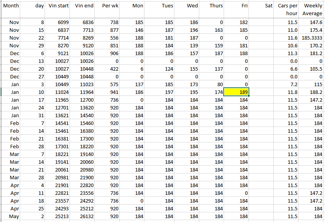The height and width of the screenshot is (222, 325).
Task: Select the yellow highlighted cell containing 189
Action: coord(237,92)
